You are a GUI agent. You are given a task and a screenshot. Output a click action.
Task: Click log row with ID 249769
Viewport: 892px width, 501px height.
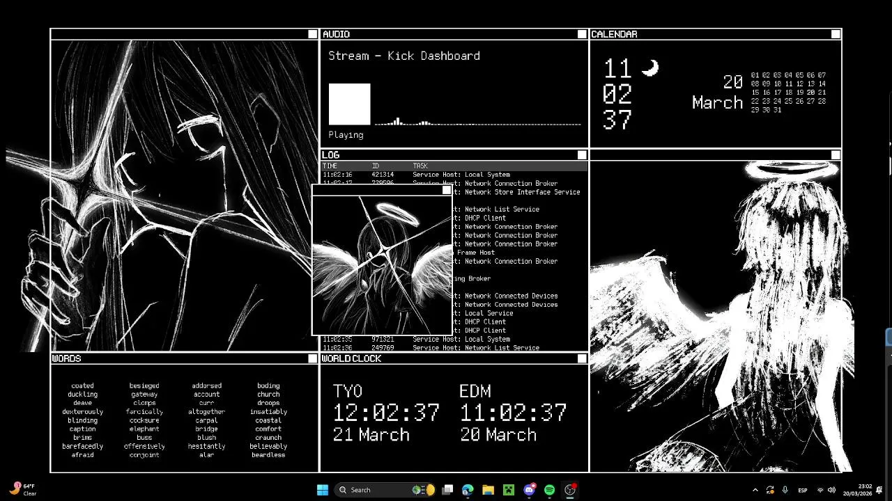pyautogui.click(x=454, y=348)
